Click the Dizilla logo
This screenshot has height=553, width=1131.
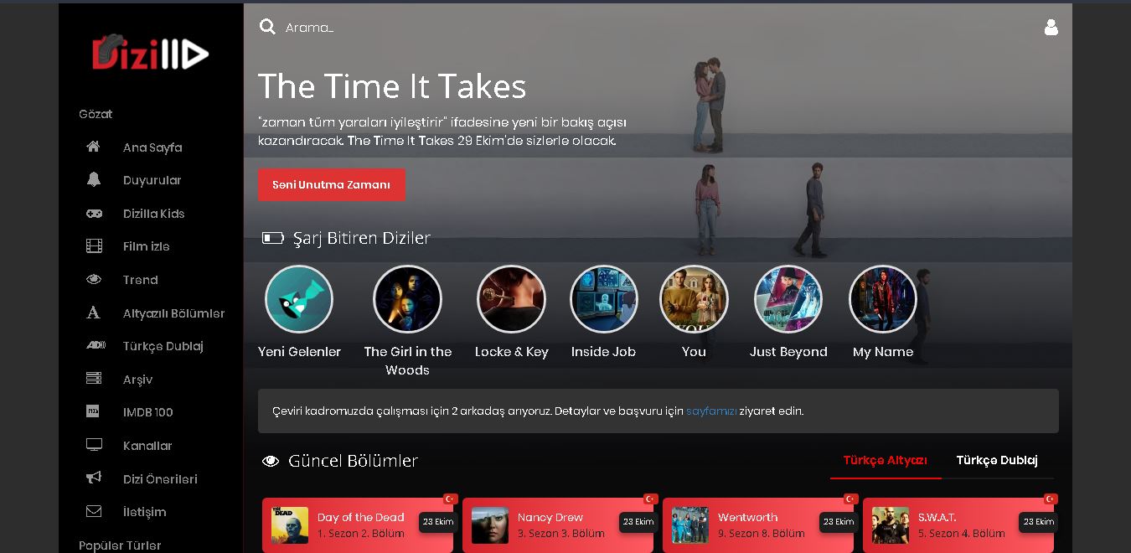(x=150, y=53)
